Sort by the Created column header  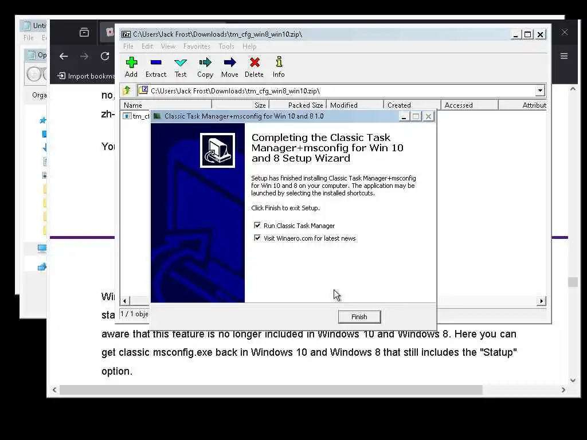(x=412, y=105)
